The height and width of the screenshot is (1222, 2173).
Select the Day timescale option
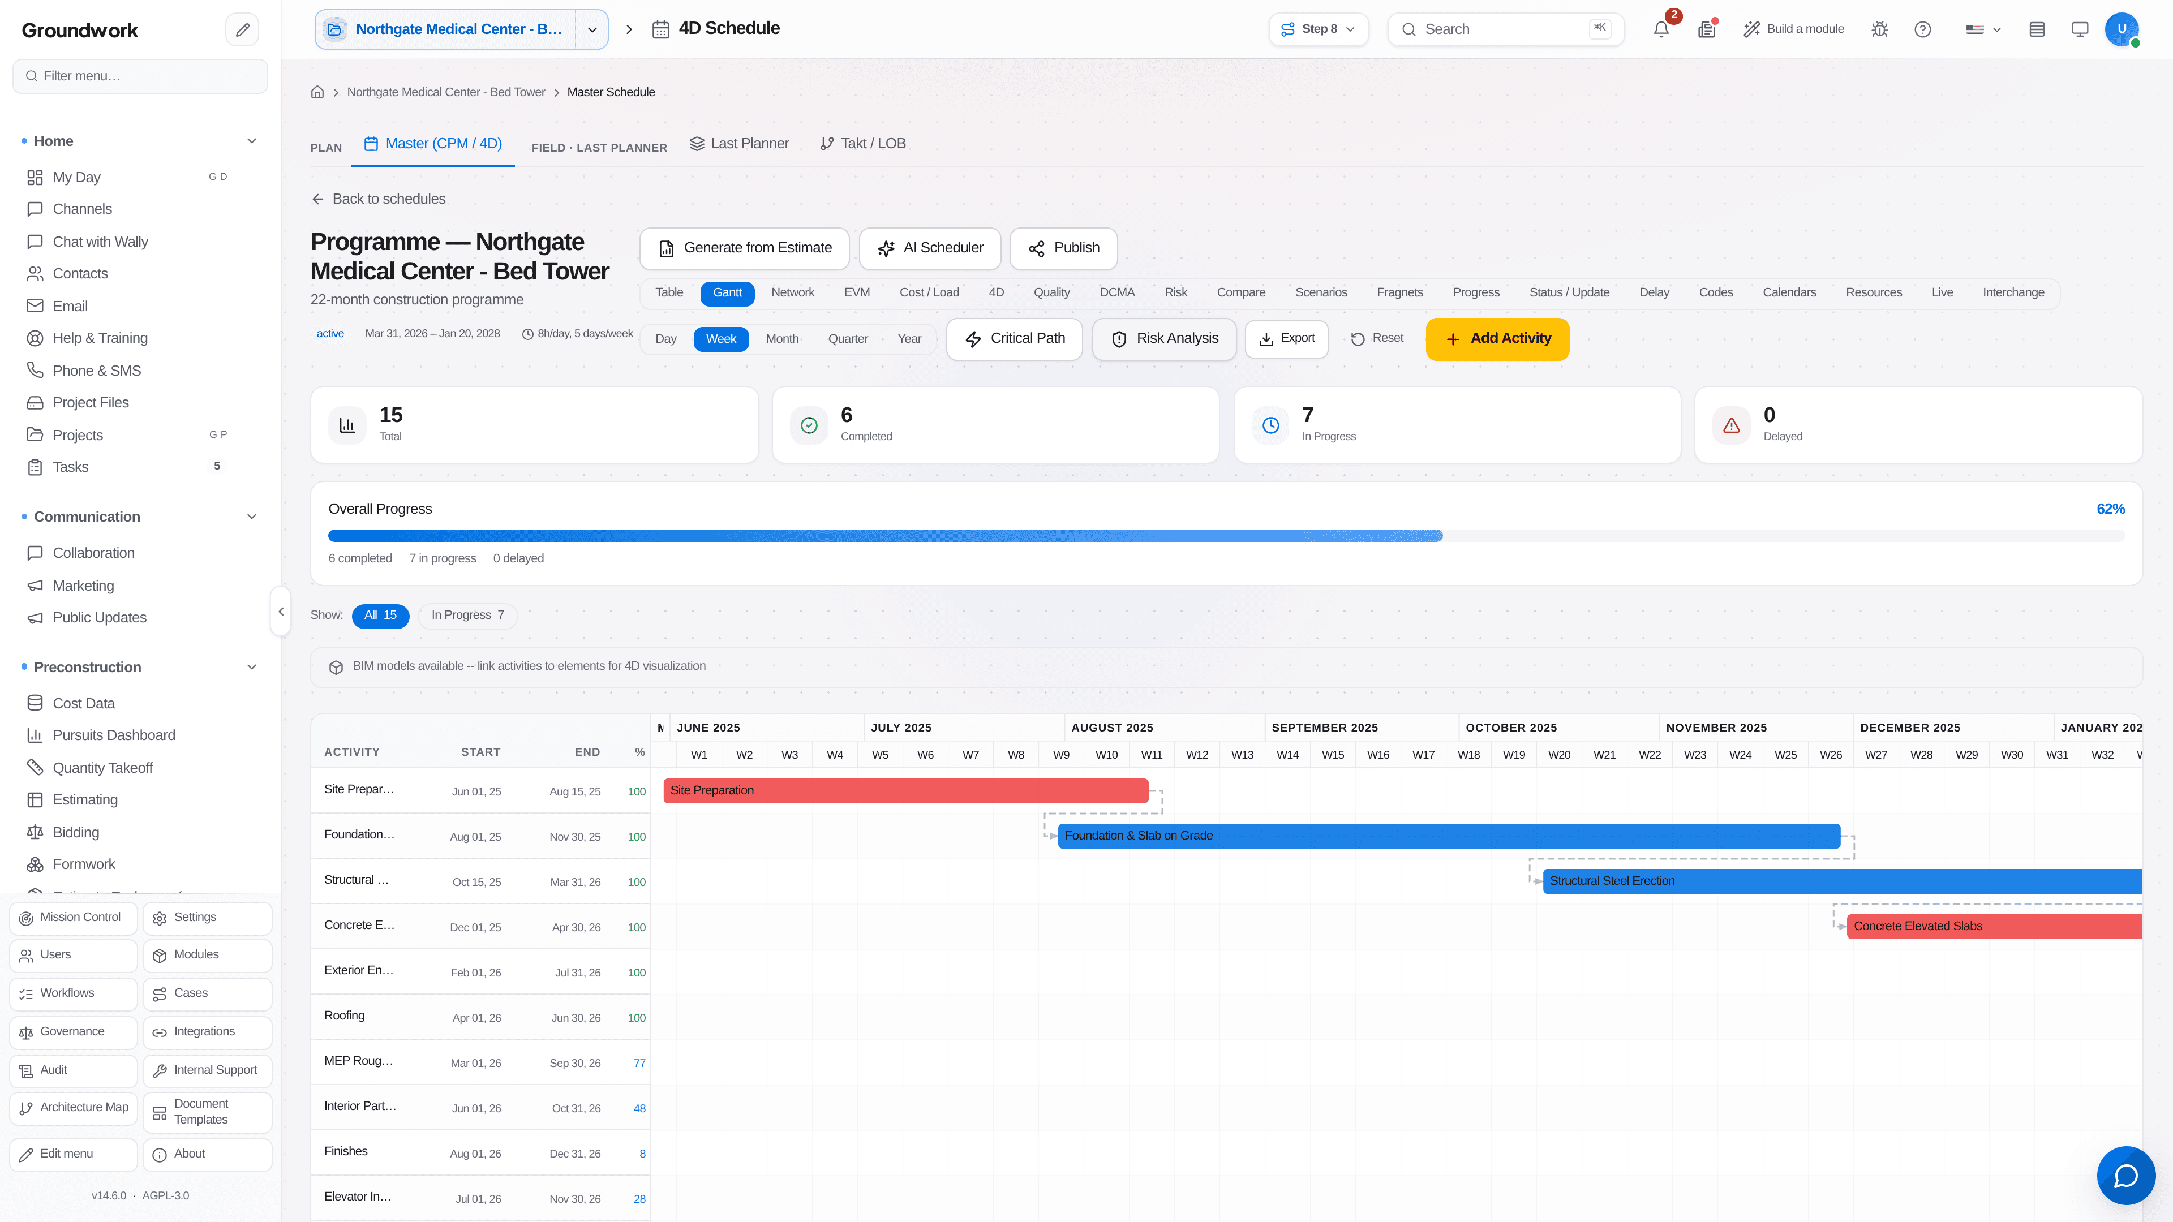click(665, 339)
